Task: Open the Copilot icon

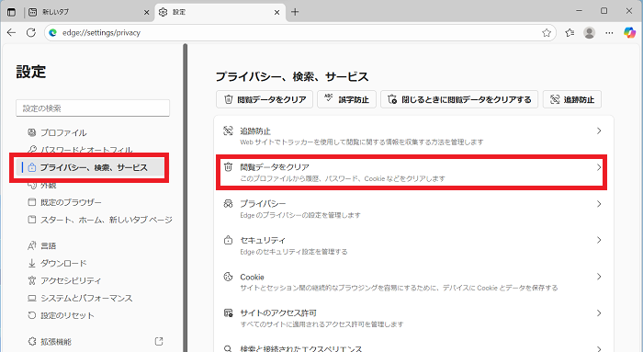Action: click(629, 32)
